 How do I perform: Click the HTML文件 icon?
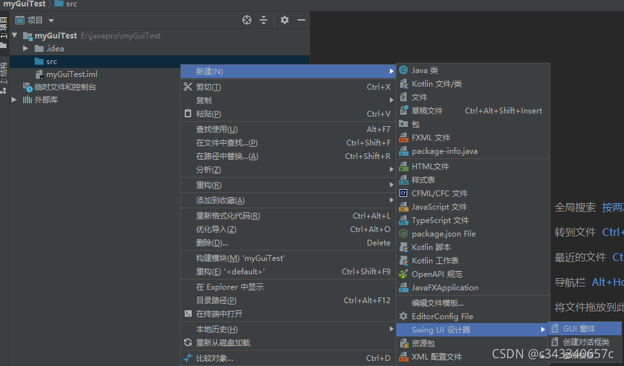tap(403, 166)
